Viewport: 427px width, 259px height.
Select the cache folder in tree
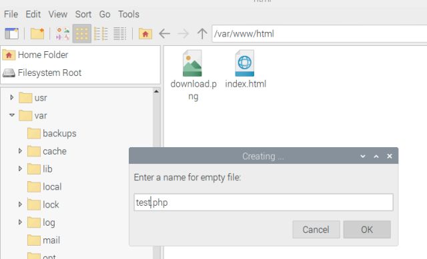pos(47,151)
